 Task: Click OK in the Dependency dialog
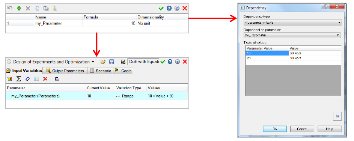coord(275,129)
